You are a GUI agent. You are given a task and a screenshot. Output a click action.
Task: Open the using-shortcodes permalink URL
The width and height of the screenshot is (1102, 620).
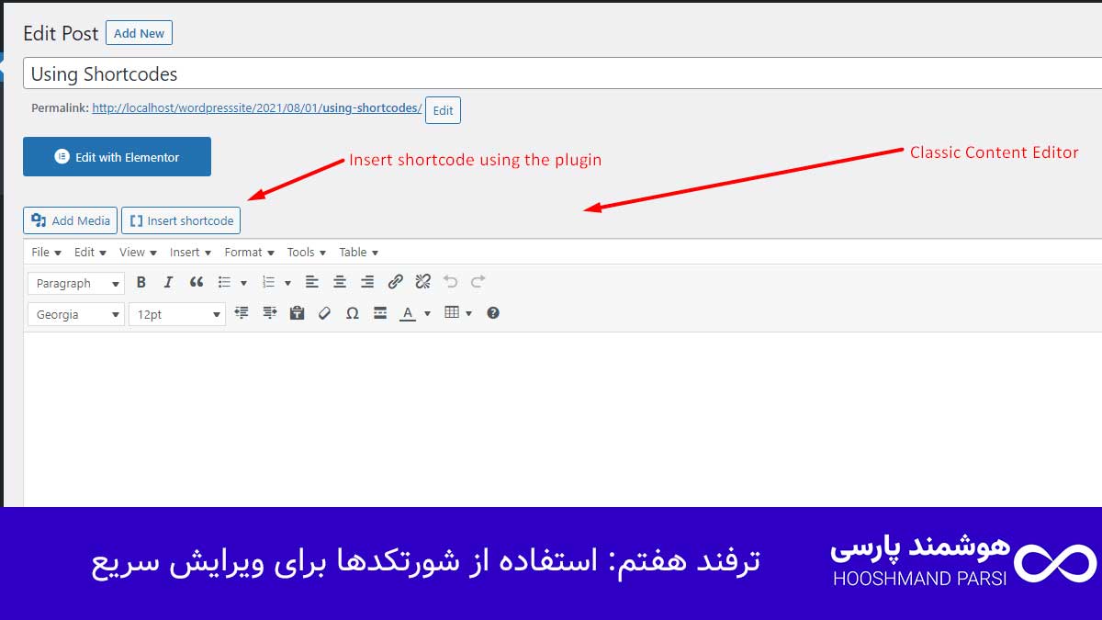click(x=257, y=108)
